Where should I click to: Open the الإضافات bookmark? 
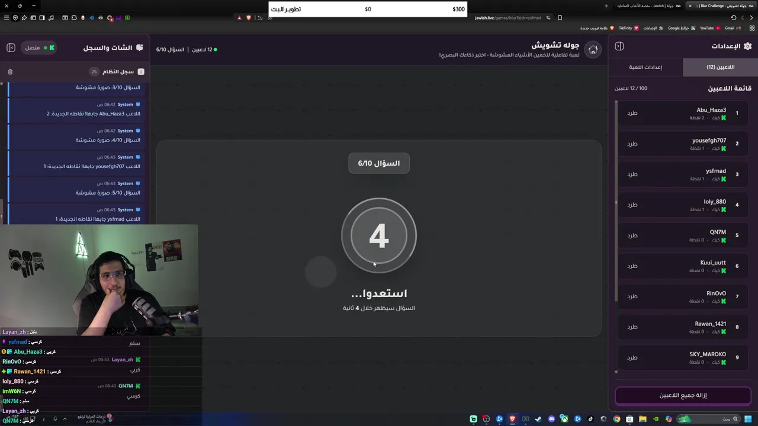pos(653,28)
